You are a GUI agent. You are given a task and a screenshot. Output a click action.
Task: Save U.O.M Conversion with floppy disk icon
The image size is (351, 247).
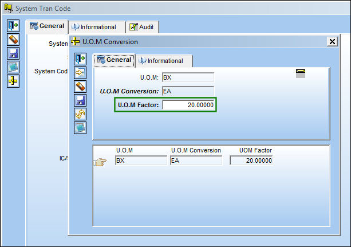pos(80,100)
